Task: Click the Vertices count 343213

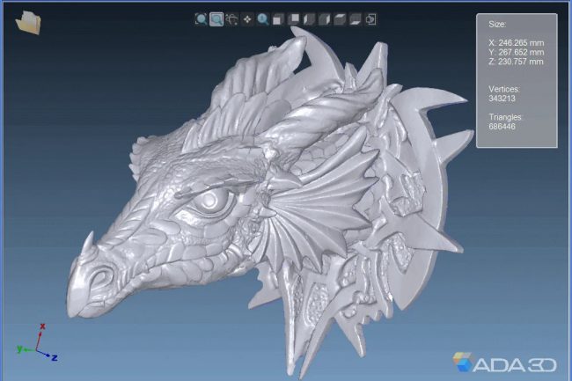Action: [502, 99]
